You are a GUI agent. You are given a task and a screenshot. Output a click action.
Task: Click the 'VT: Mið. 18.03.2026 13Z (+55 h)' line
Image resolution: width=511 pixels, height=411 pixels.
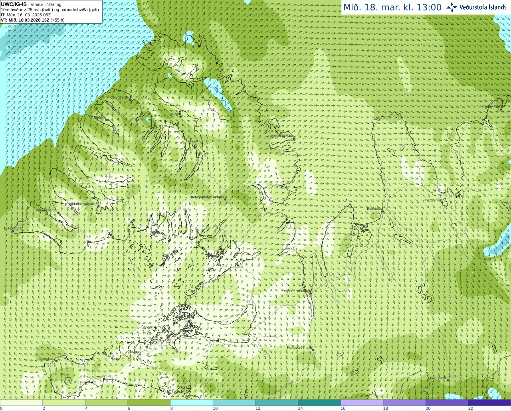coord(33,20)
